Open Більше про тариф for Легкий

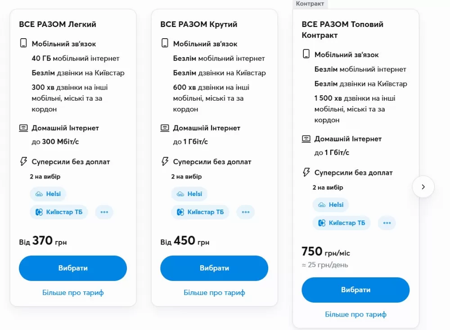[73, 293]
